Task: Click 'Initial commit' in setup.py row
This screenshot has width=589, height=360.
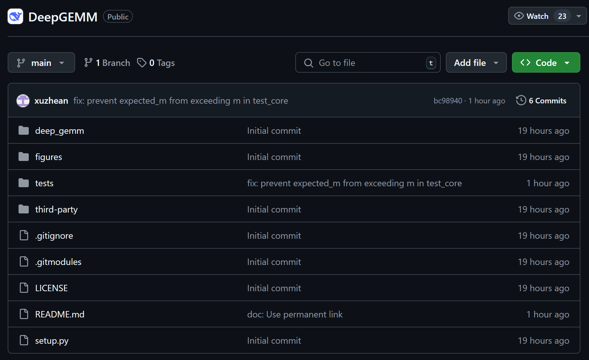Action: pyautogui.click(x=274, y=340)
